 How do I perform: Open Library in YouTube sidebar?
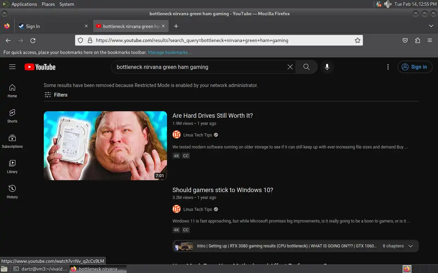point(12,167)
